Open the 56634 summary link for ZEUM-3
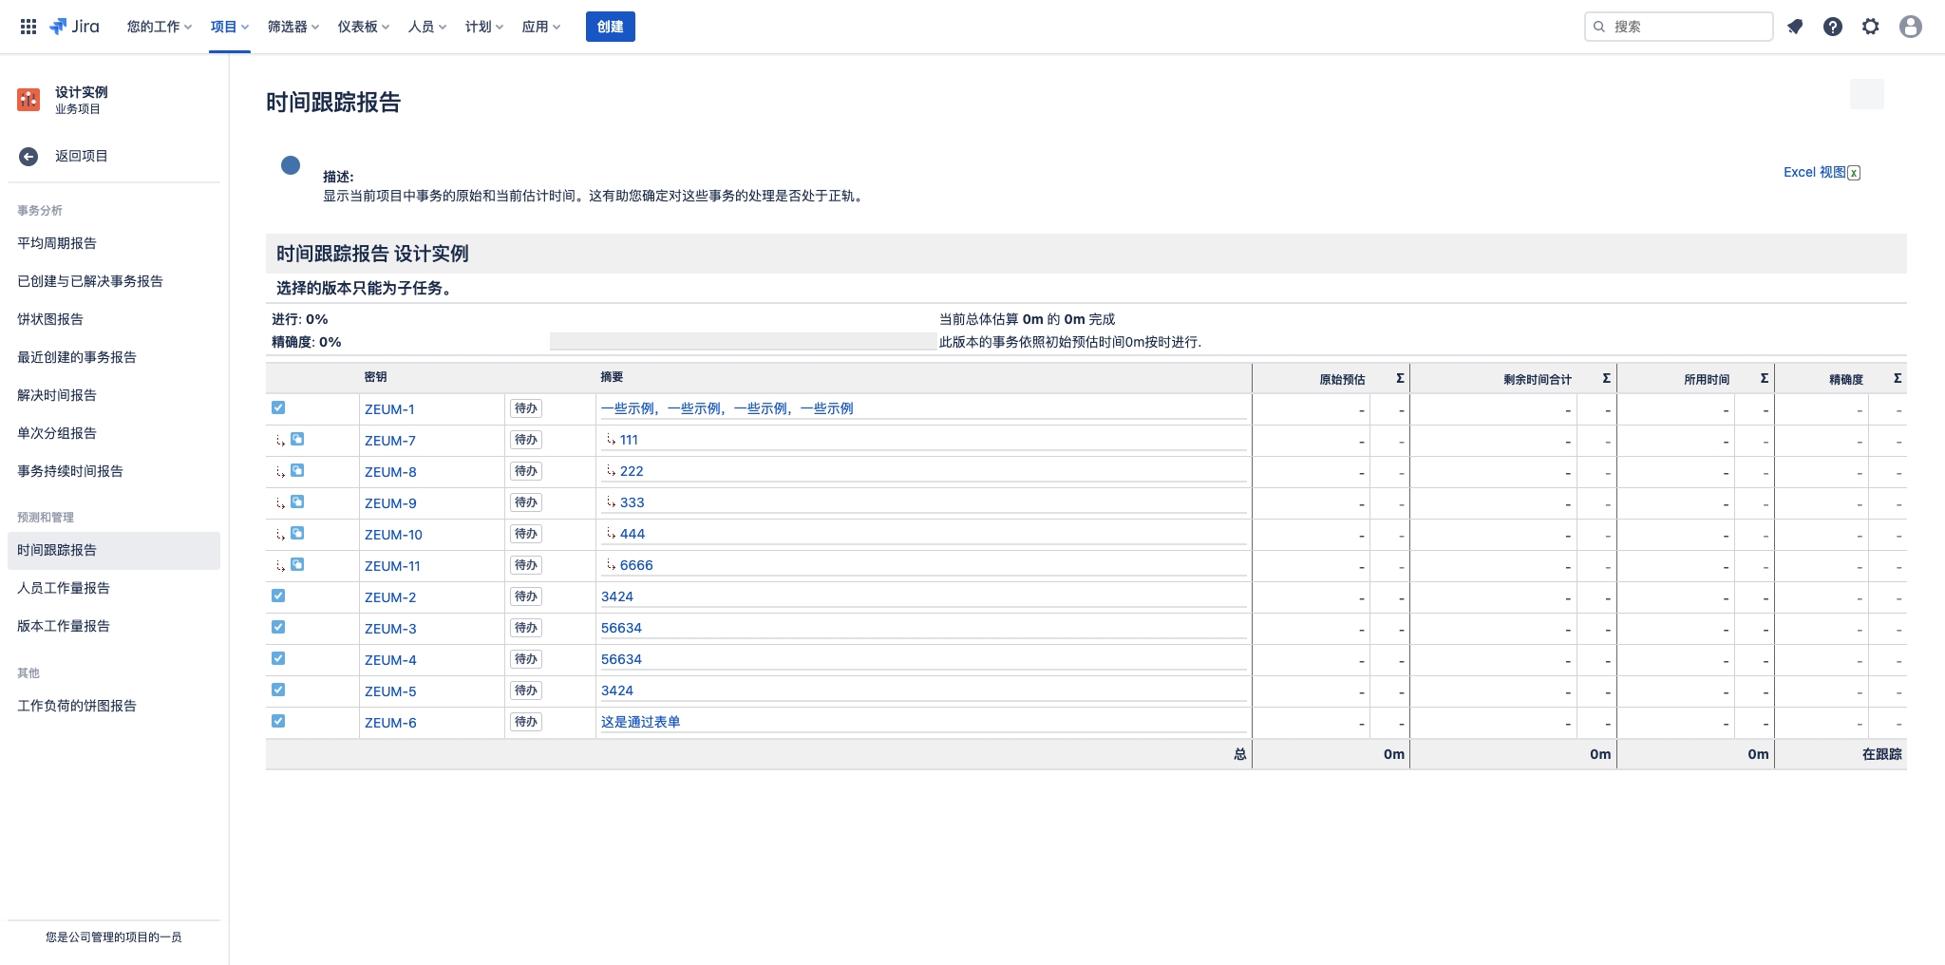Image resolution: width=1945 pixels, height=965 pixels. tap(621, 628)
